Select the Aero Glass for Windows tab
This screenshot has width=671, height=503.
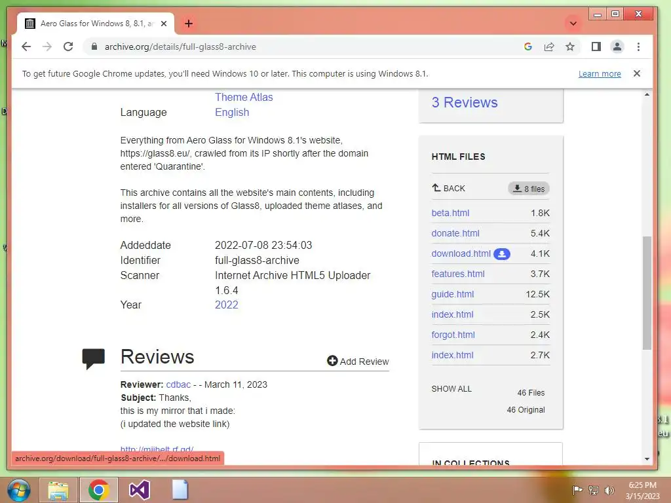(96, 24)
